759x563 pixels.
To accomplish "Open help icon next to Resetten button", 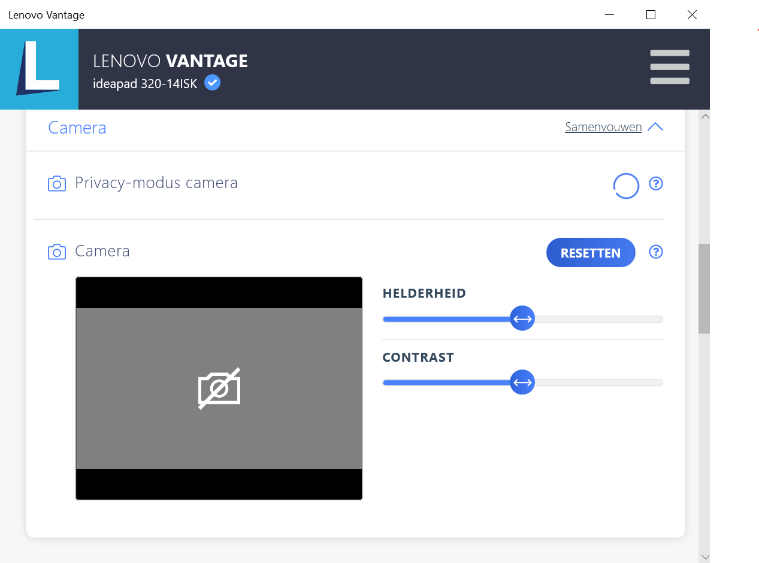I will pyautogui.click(x=656, y=252).
